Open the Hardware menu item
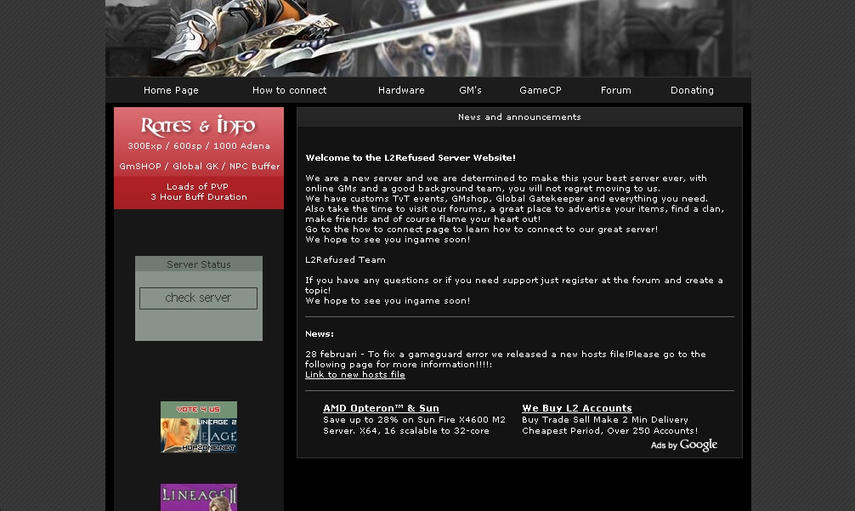The height and width of the screenshot is (511, 855). point(401,90)
